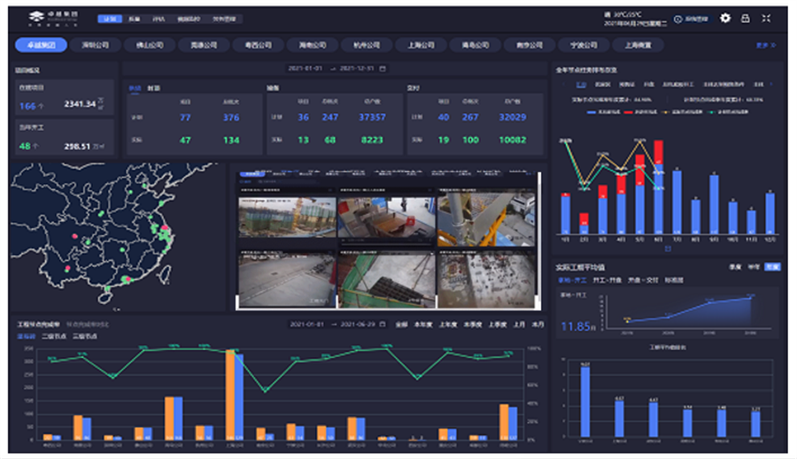797x459 pixels.
Task: Click the calendar icon in the top date range
Action: 383,68
